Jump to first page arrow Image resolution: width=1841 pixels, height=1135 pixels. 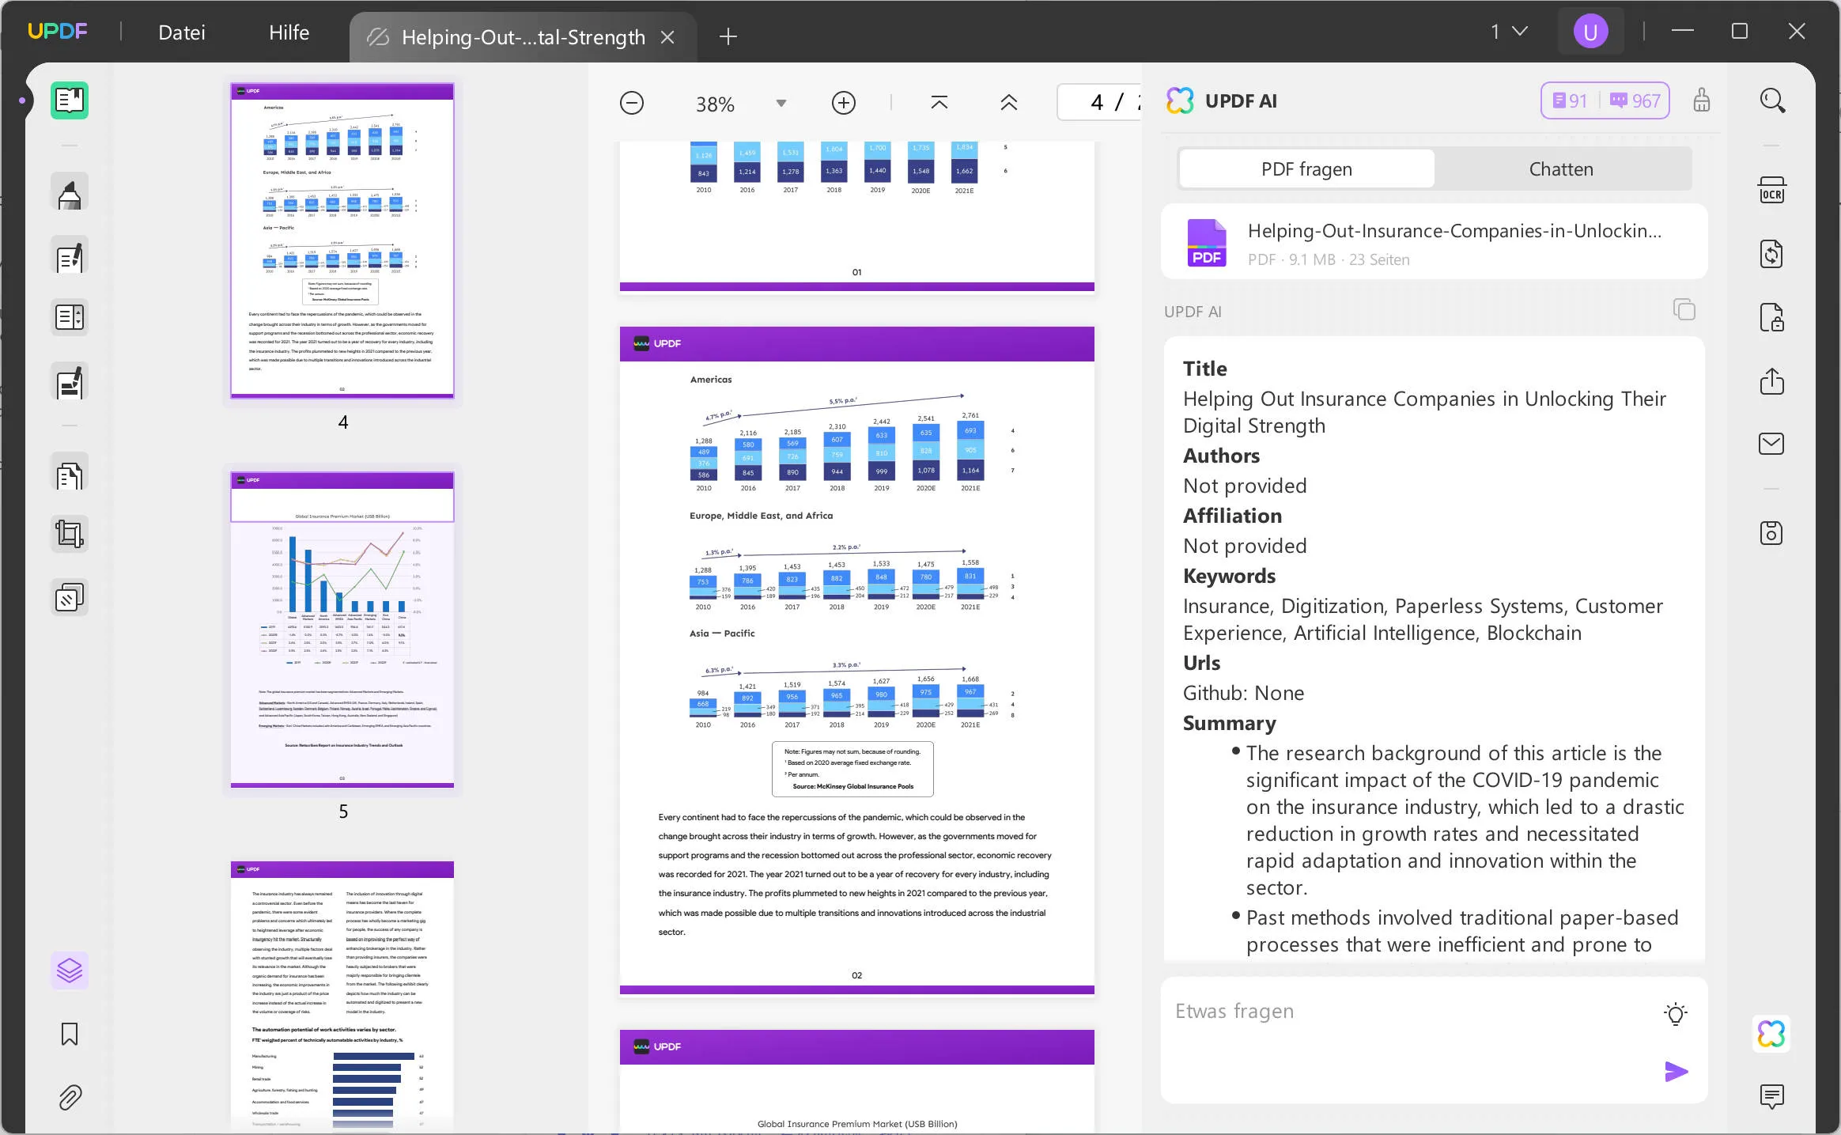(x=939, y=103)
